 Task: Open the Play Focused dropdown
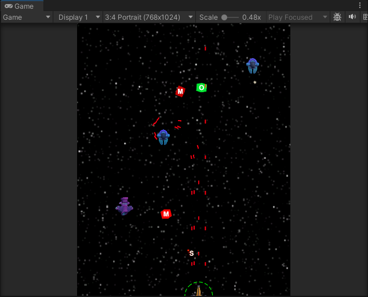[x=298, y=17]
